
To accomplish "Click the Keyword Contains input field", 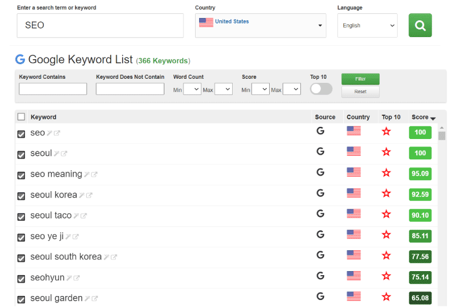I will (x=53, y=89).
